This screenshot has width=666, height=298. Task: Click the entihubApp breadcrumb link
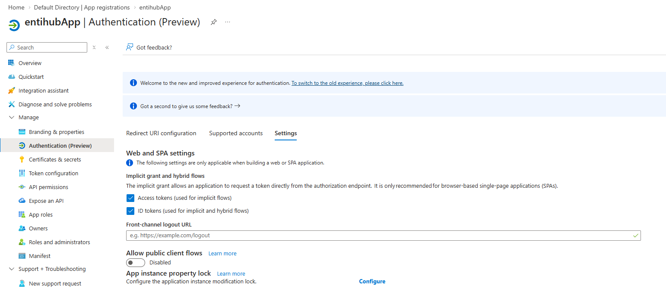coord(155,7)
